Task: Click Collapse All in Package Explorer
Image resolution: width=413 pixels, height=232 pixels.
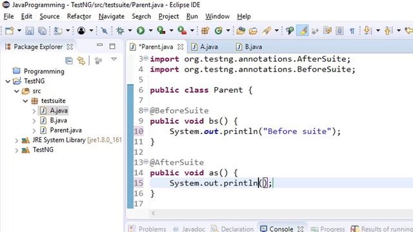Action: (x=69, y=61)
